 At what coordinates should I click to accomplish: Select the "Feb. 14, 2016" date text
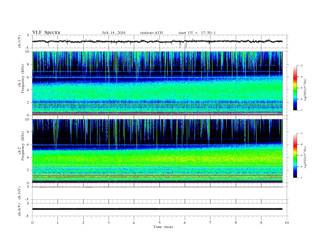pyautogui.click(x=114, y=33)
